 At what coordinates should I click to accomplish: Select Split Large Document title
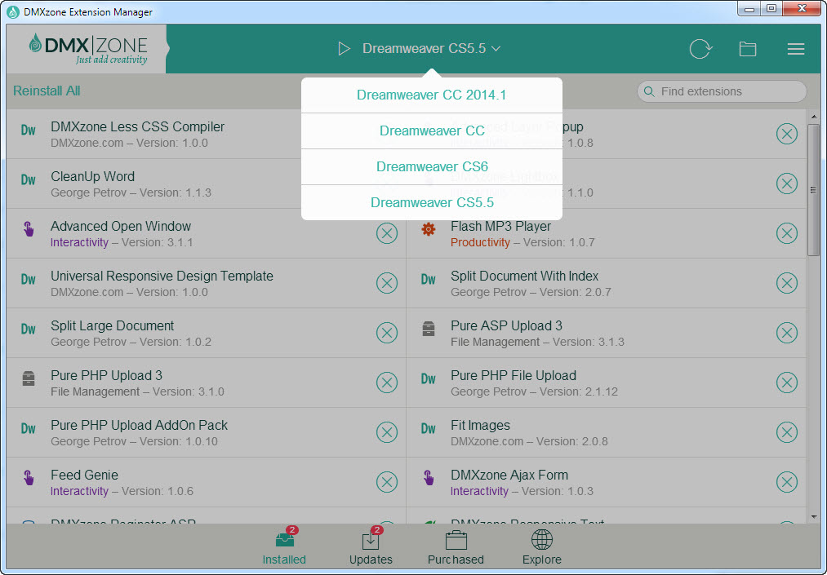tap(112, 325)
